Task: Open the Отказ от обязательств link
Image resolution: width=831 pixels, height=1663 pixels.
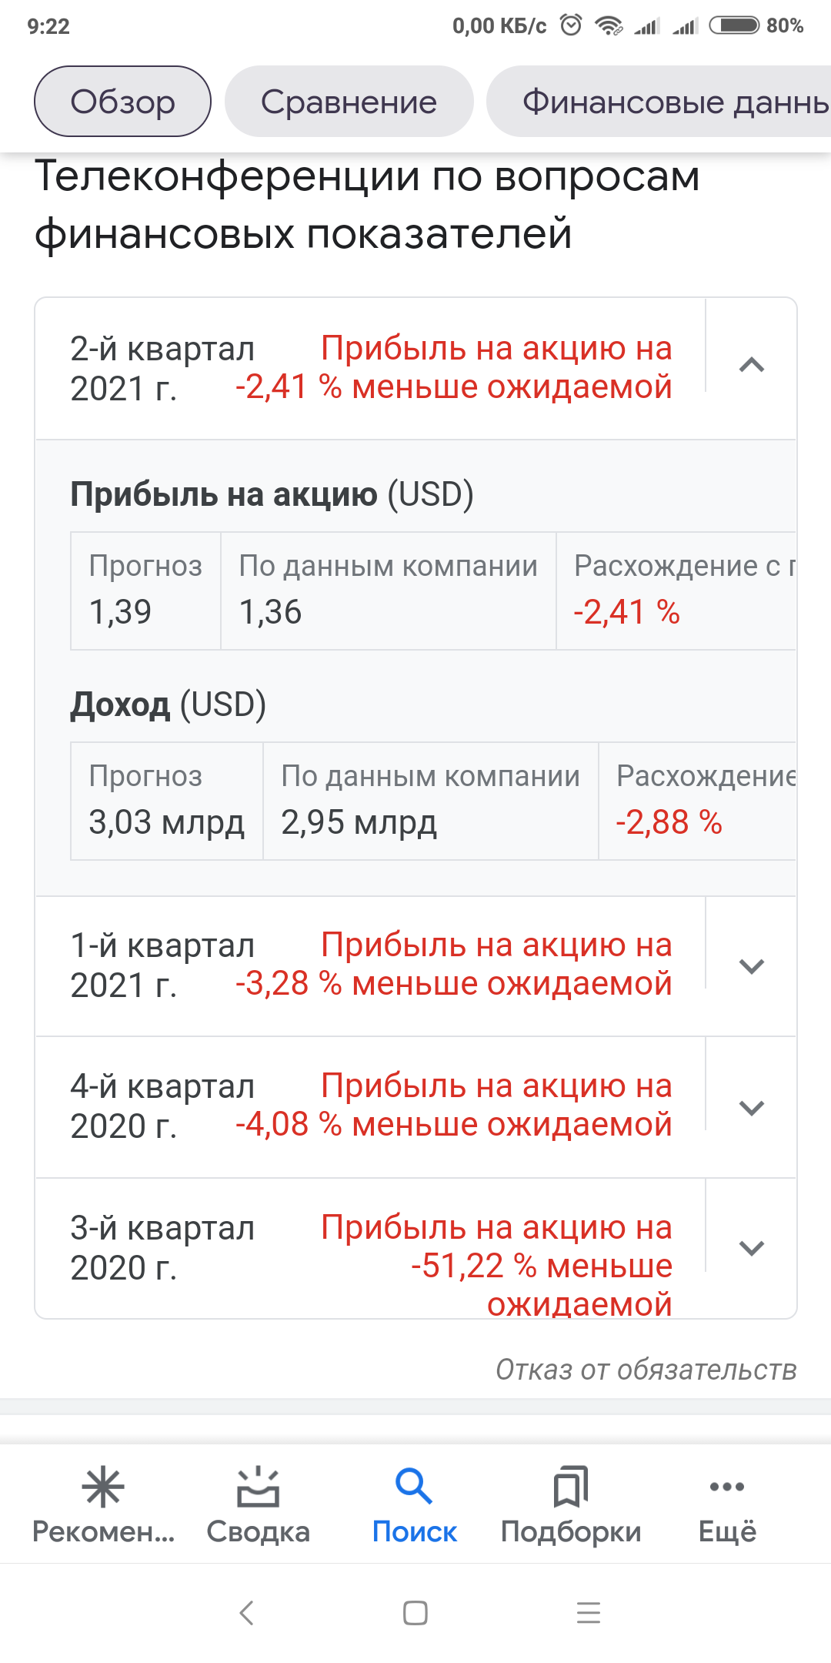Action: coord(646,1370)
